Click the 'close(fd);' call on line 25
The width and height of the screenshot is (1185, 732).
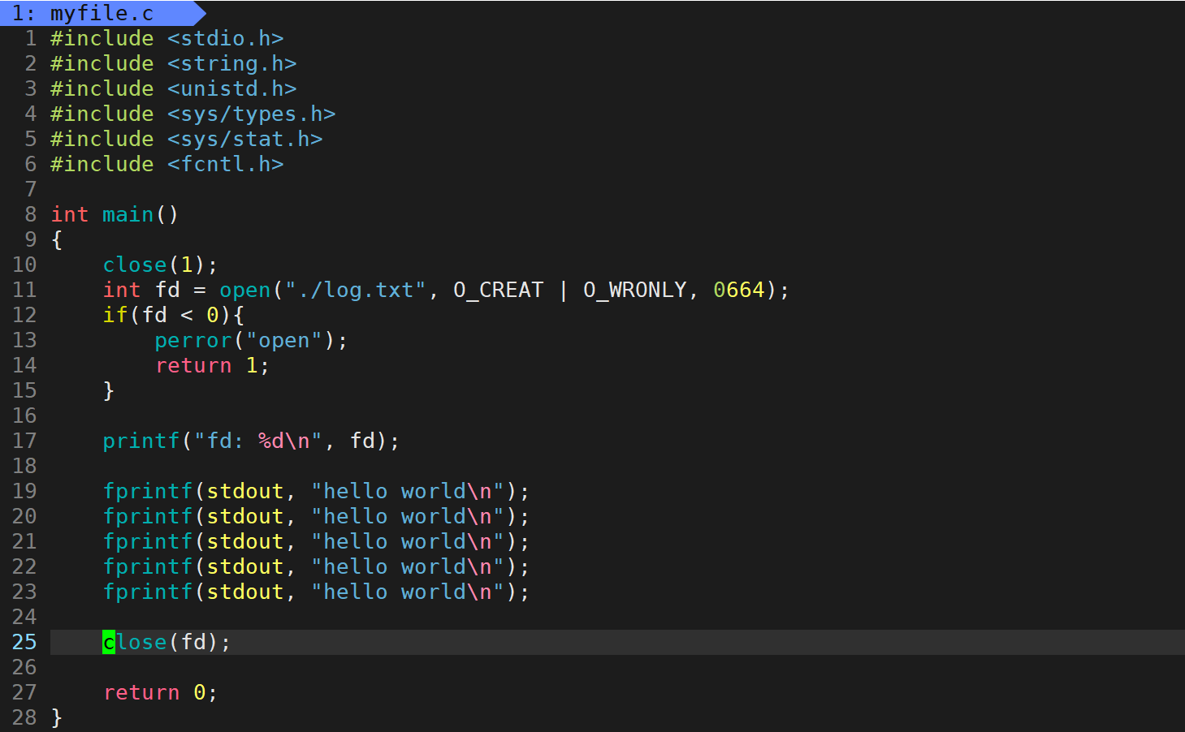point(167,642)
